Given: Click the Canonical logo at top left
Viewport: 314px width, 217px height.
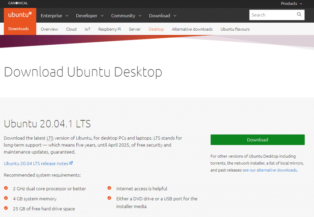Looking at the screenshot, I should (18, 3).
